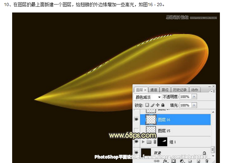Click the lock icon on 背景 layer
225x163 pixels.
204,153
